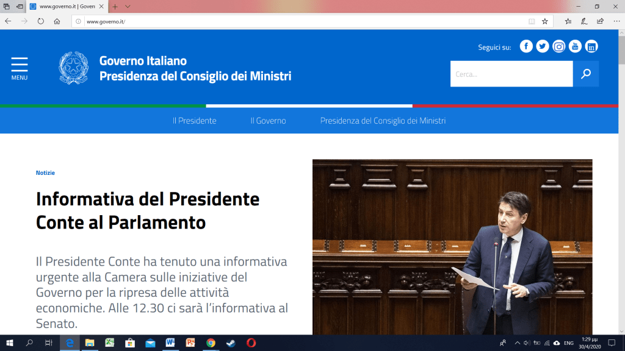
Task: Open the Instagram social media icon
Action: pyautogui.click(x=558, y=46)
